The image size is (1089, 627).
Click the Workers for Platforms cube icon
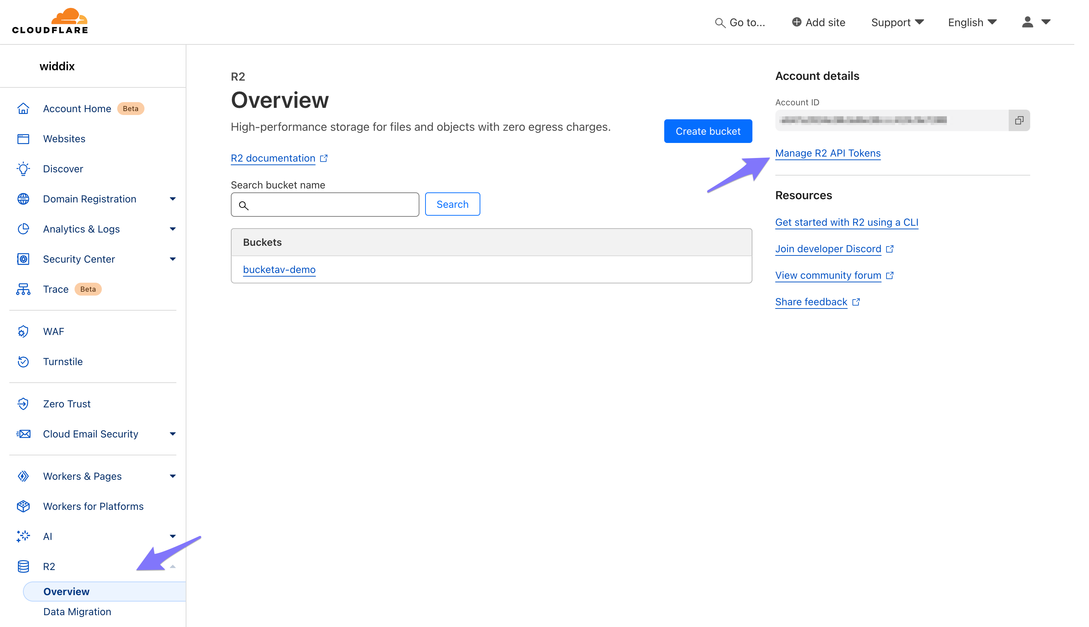[23, 506]
